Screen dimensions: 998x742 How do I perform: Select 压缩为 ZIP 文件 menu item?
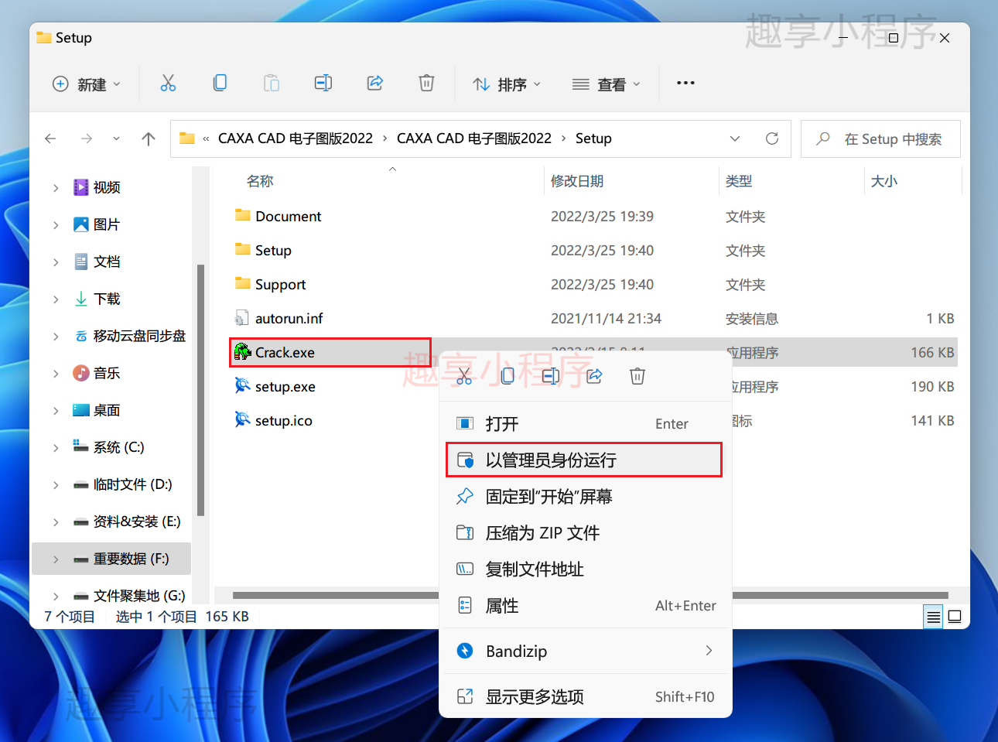(585, 532)
